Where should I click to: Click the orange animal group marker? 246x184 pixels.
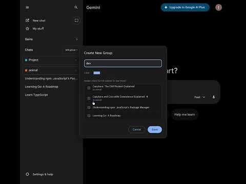[26, 71]
